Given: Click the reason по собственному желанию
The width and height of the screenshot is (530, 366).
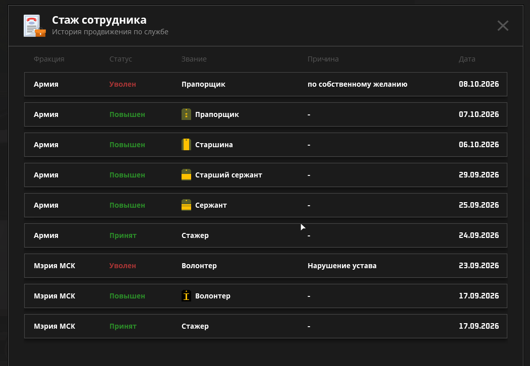Looking at the screenshot, I should tap(357, 84).
